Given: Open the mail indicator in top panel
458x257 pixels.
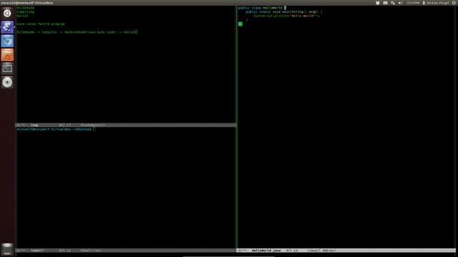Looking at the screenshot, I should 385,3.
